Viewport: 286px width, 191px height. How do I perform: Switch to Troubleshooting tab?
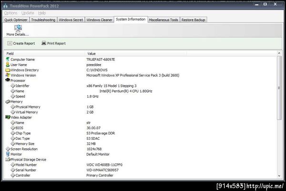pos(43,20)
